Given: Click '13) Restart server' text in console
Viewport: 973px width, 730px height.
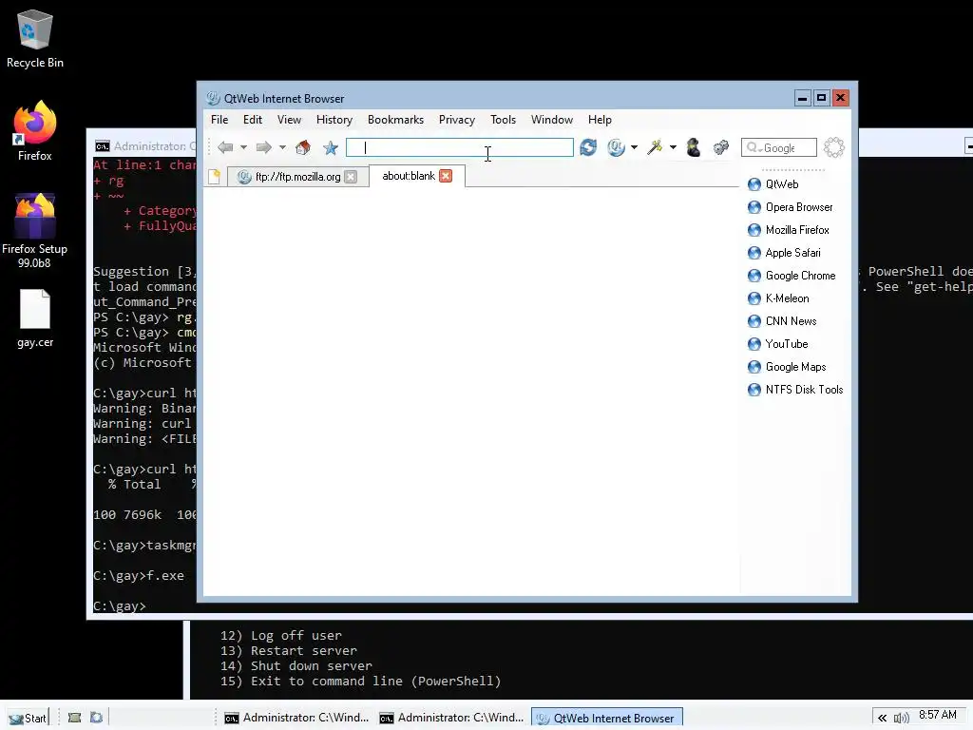Looking at the screenshot, I should click(289, 650).
